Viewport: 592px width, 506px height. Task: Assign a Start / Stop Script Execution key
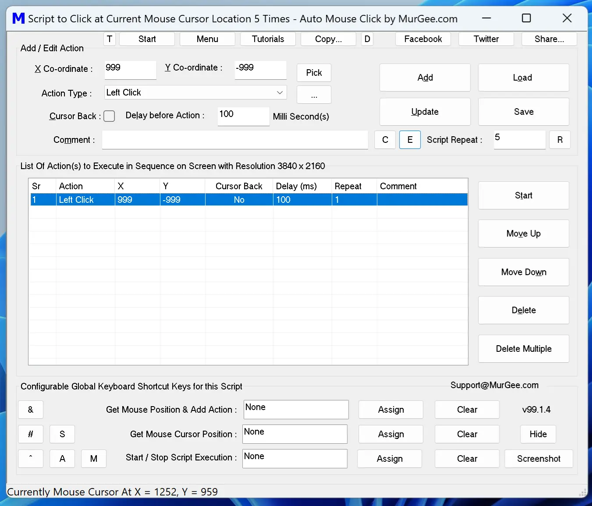(x=389, y=459)
